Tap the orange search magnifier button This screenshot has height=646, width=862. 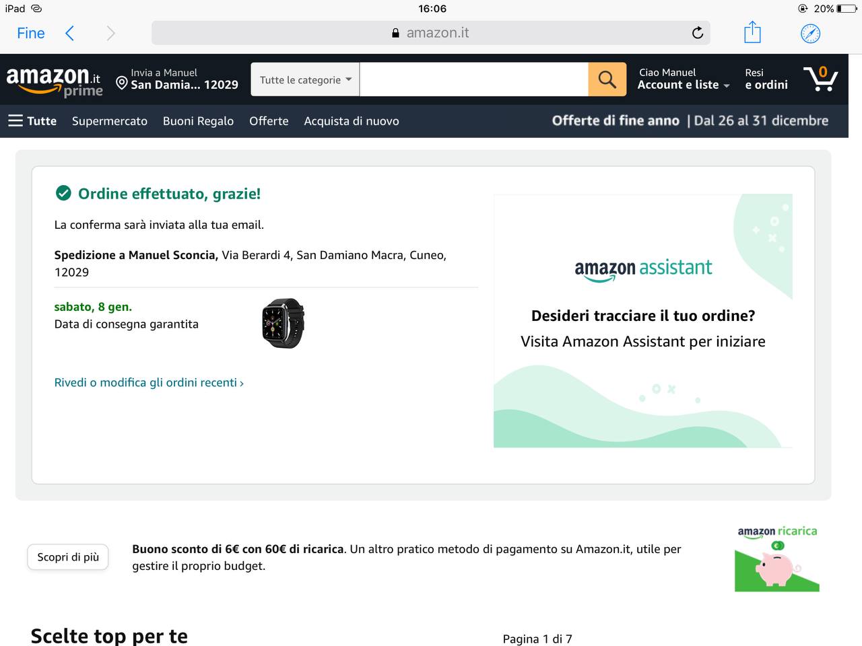pos(607,79)
